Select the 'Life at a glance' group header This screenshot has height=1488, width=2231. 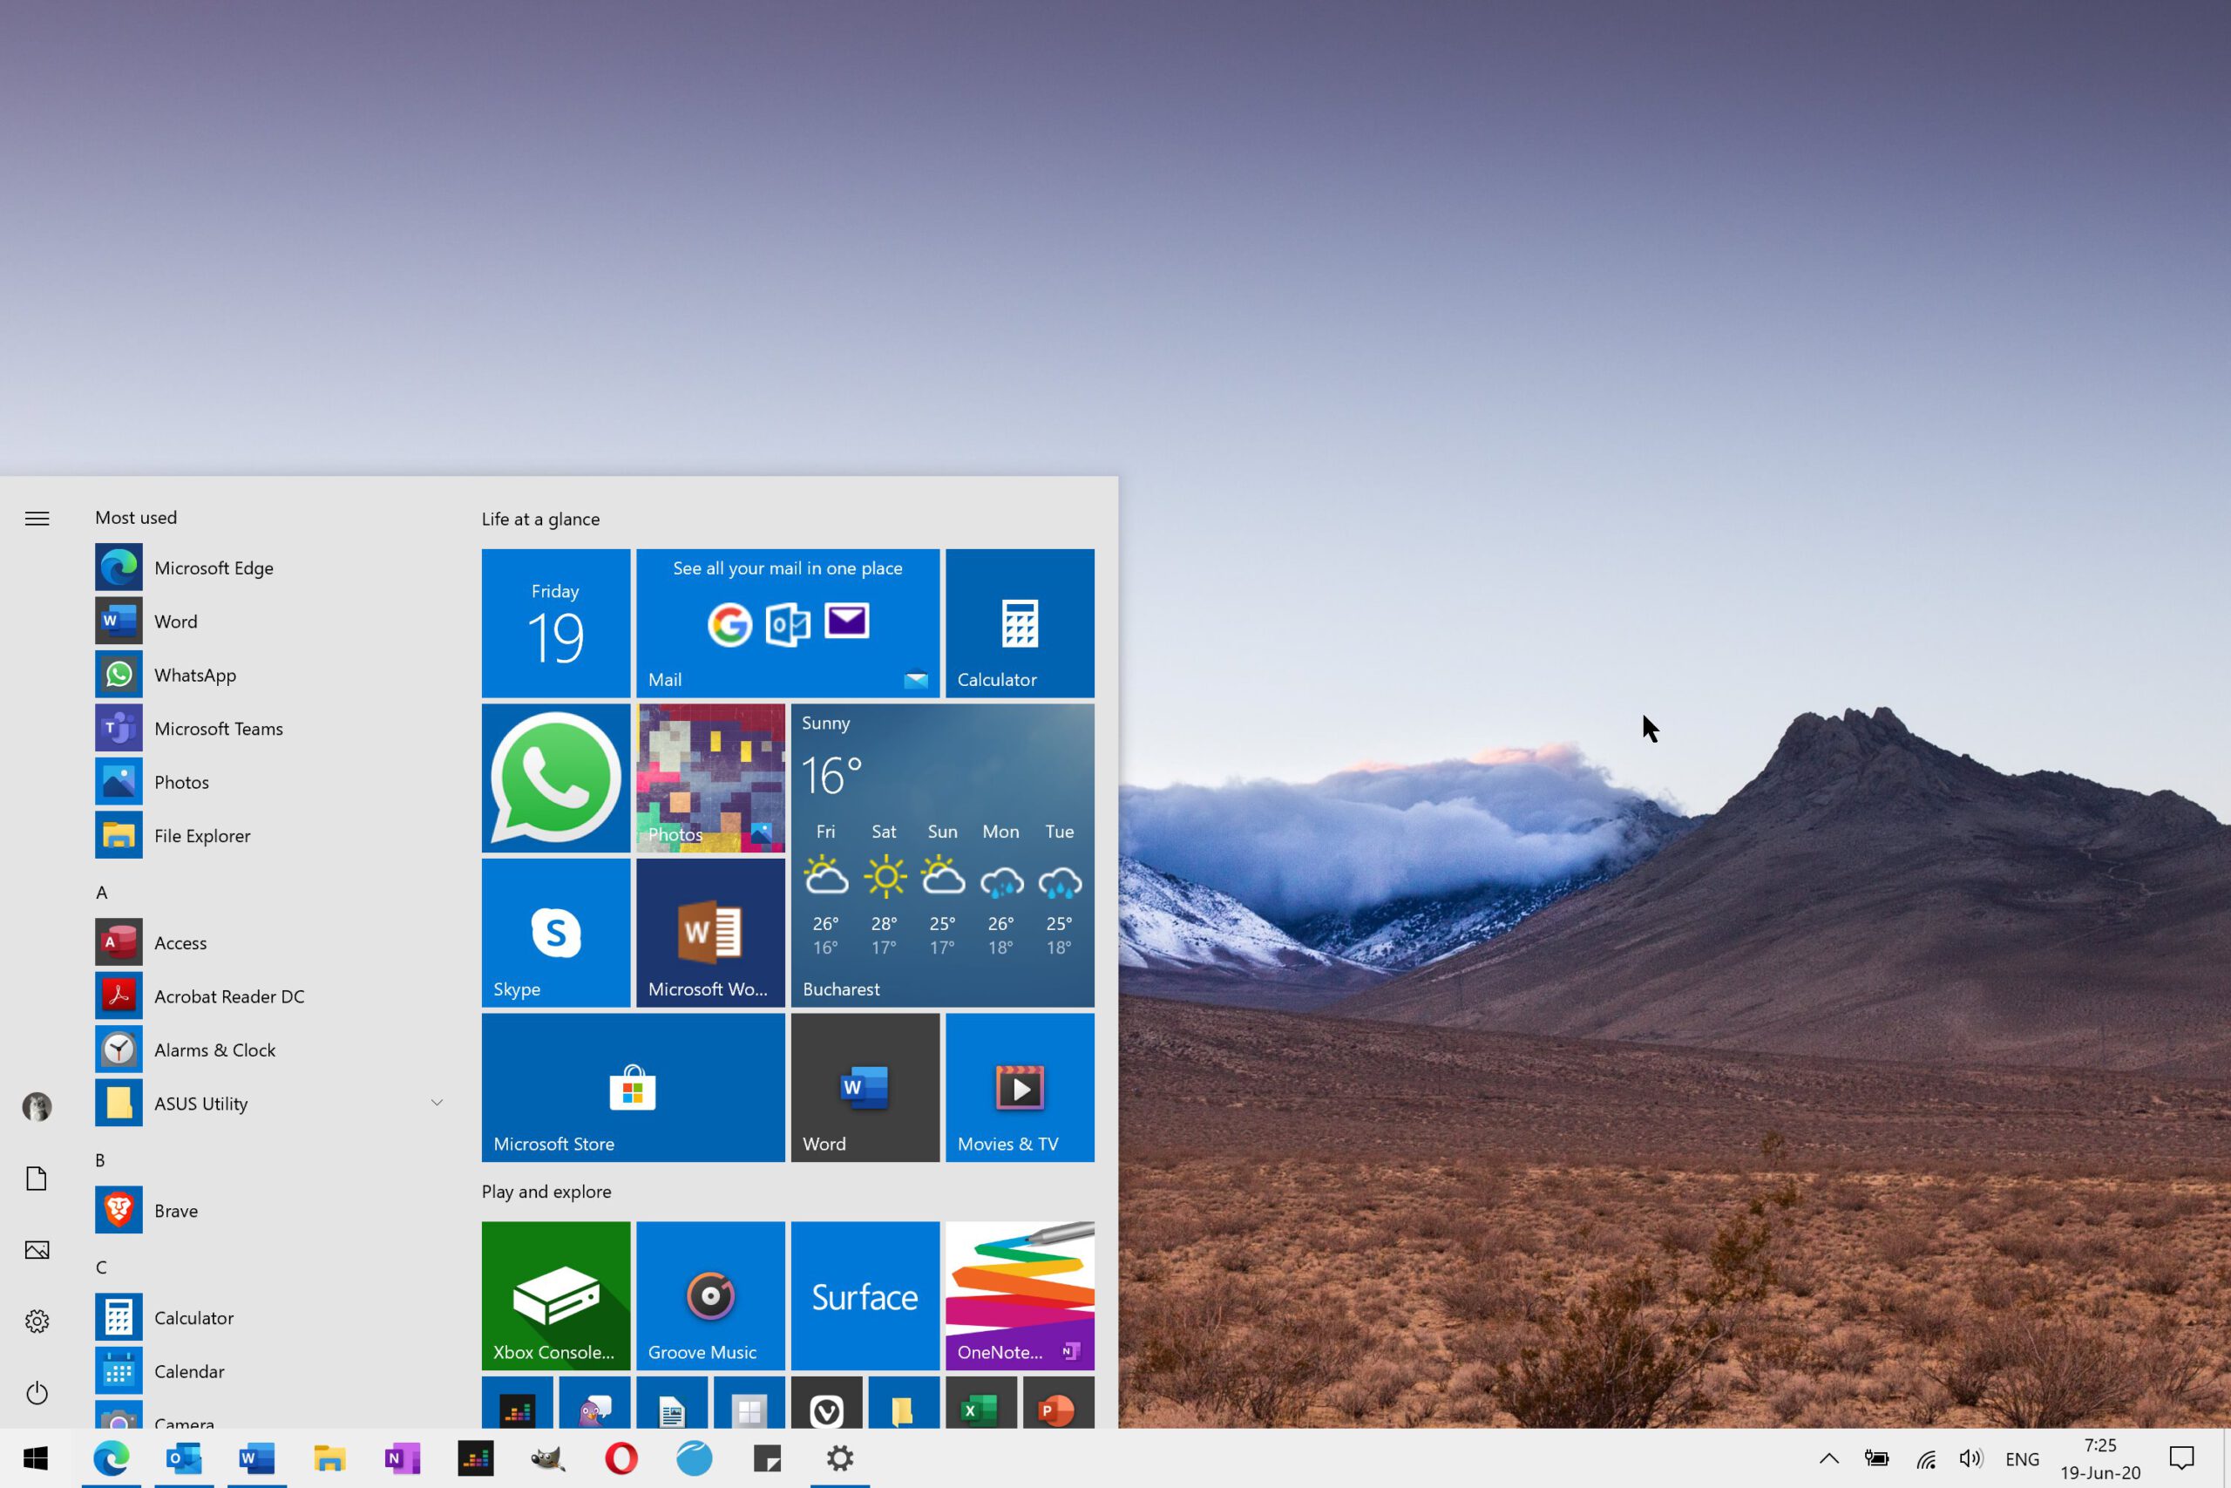(x=540, y=519)
